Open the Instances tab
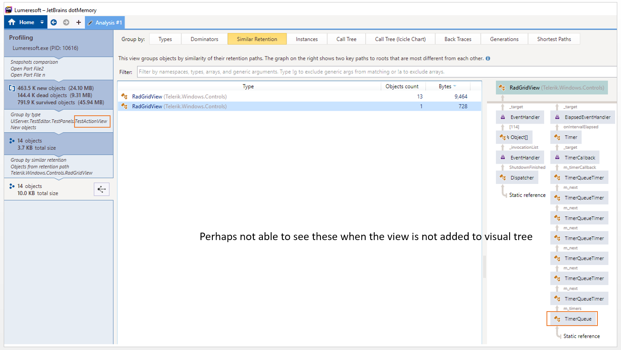 point(307,39)
